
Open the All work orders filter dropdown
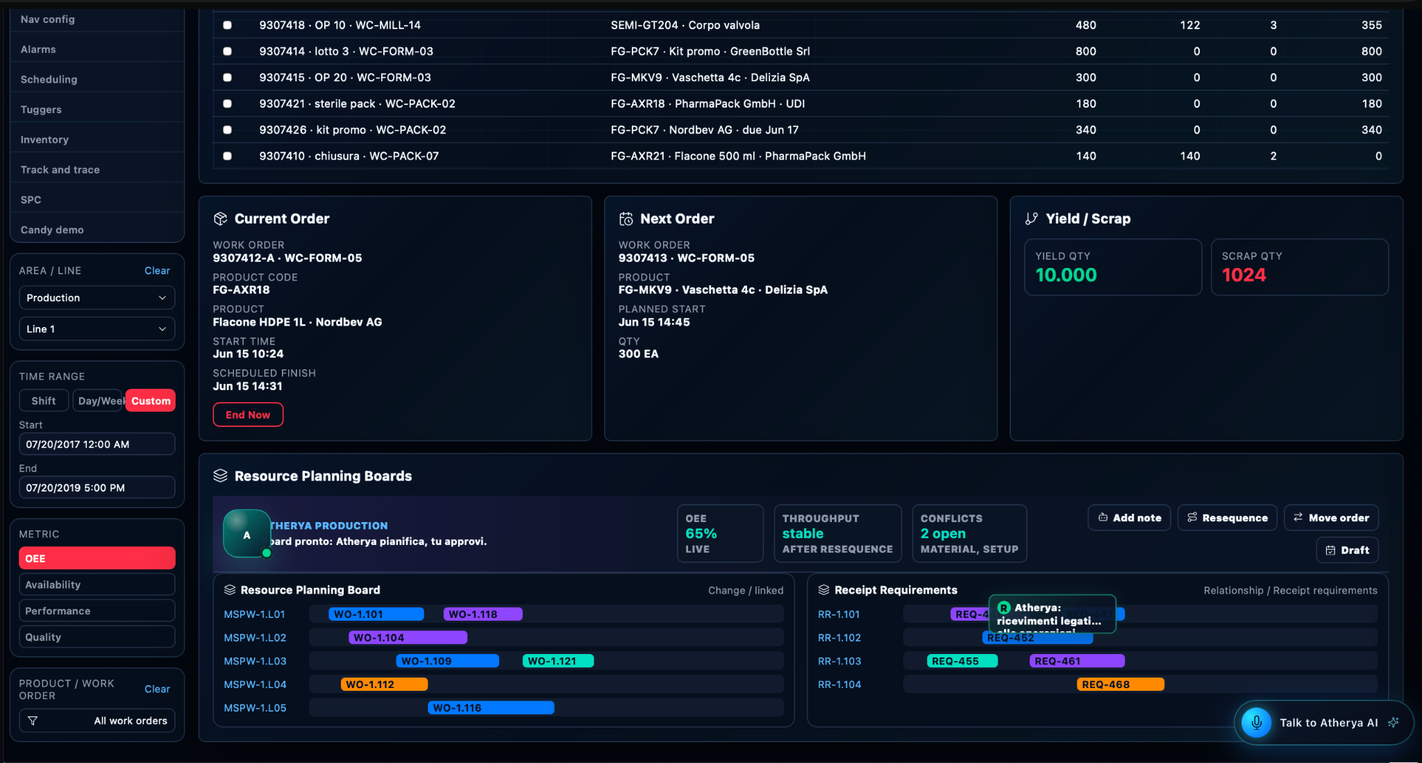click(97, 721)
